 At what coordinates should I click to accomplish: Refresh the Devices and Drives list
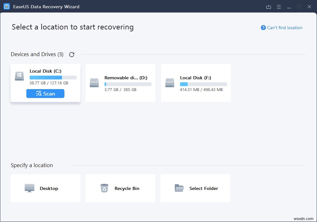[x=72, y=55]
